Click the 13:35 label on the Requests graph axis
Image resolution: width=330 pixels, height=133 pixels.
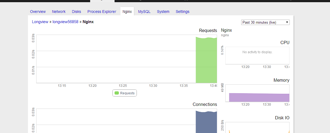pos(184,86)
